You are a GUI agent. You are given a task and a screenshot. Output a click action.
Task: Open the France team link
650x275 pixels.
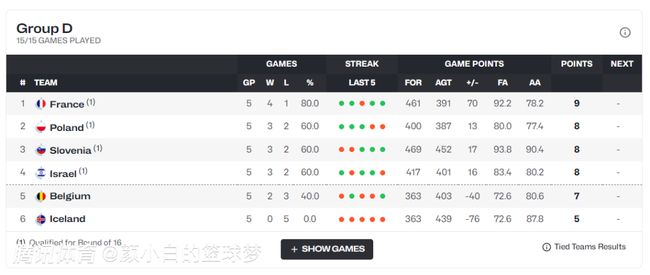[67, 104]
